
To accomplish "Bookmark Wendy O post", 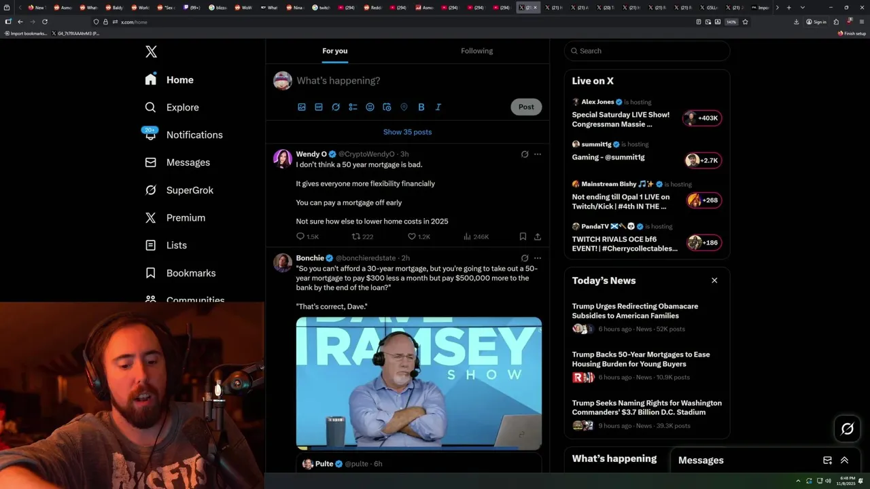I will 523,236.
